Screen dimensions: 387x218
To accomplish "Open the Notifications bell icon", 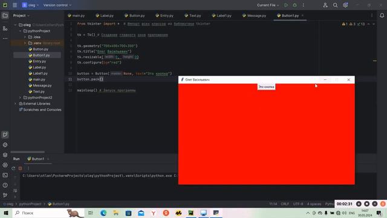I will [x=382, y=16].
